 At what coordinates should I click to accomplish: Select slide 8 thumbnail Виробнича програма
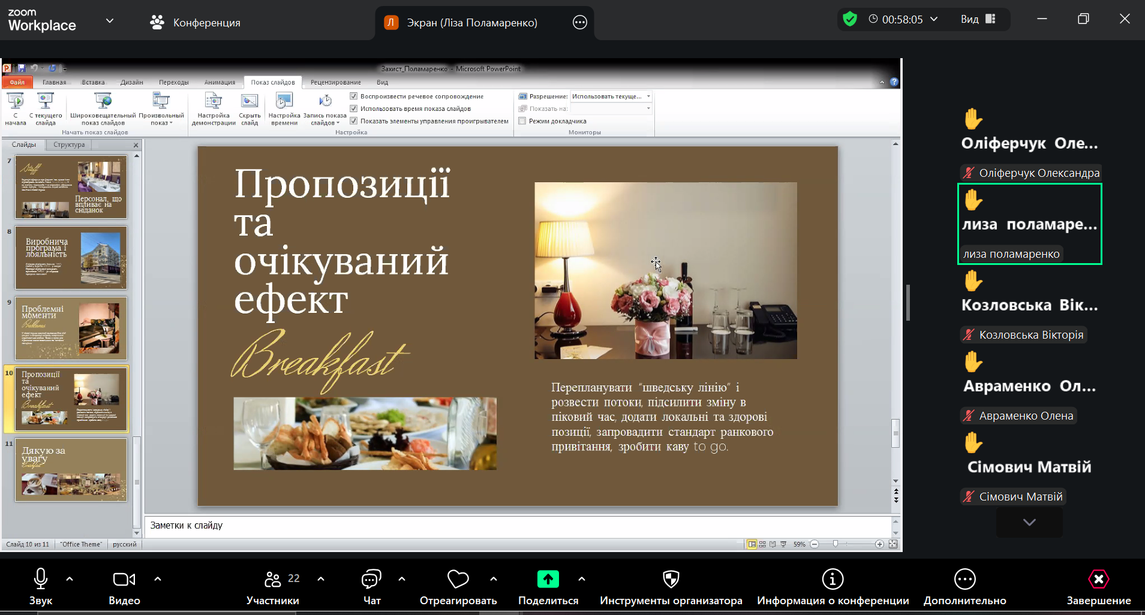pos(71,258)
